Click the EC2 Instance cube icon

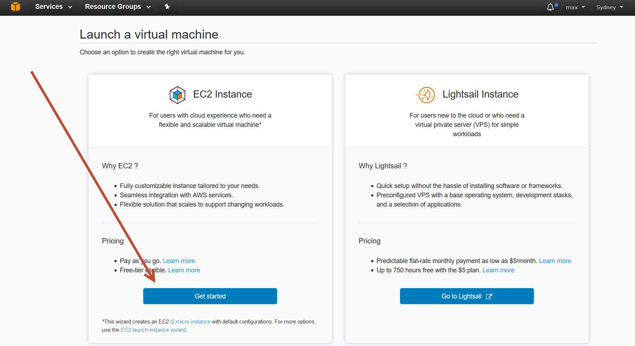[x=177, y=95]
